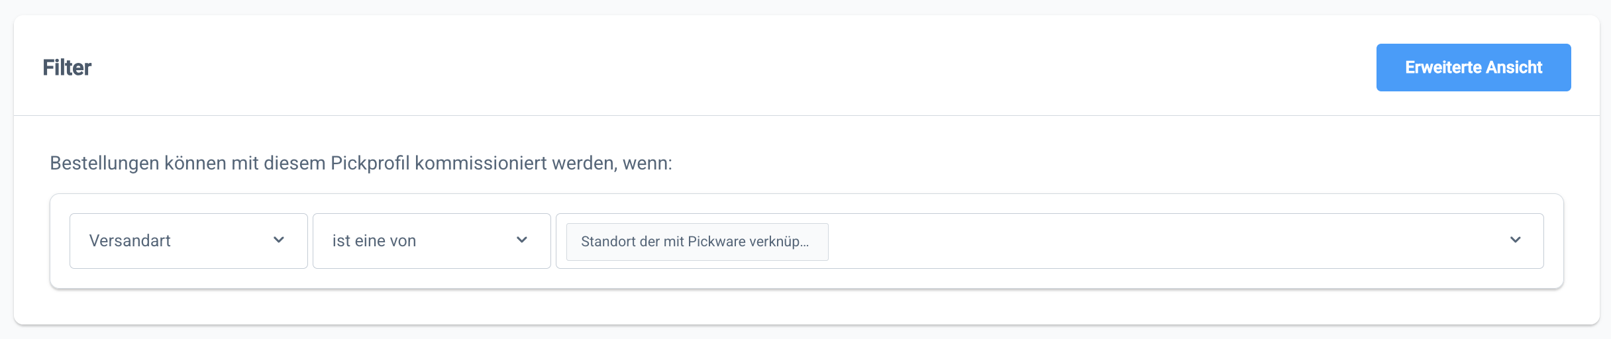This screenshot has height=339, width=1611.
Task: Click the word 'Pickware' inside the selected tag
Action: click(717, 242)
